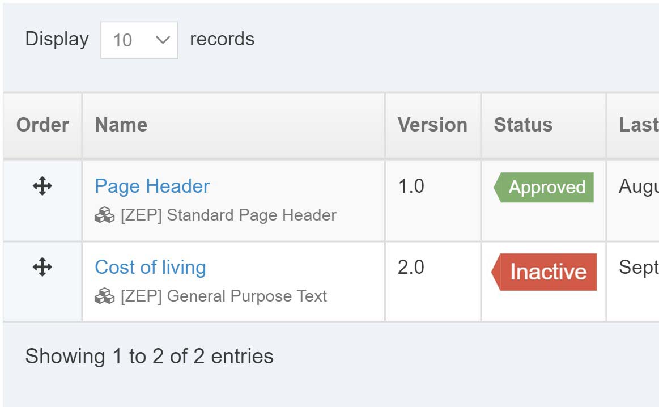This screenshot has width=659, height=407.
Task: Click the Inactive status badge
Action: coord(544,272)
